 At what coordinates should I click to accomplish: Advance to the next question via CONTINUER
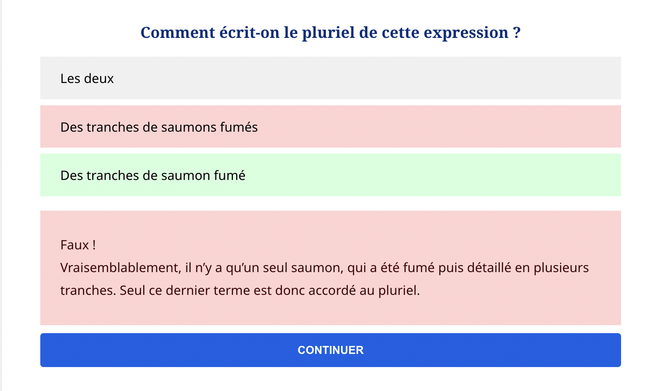click(330, 350)
